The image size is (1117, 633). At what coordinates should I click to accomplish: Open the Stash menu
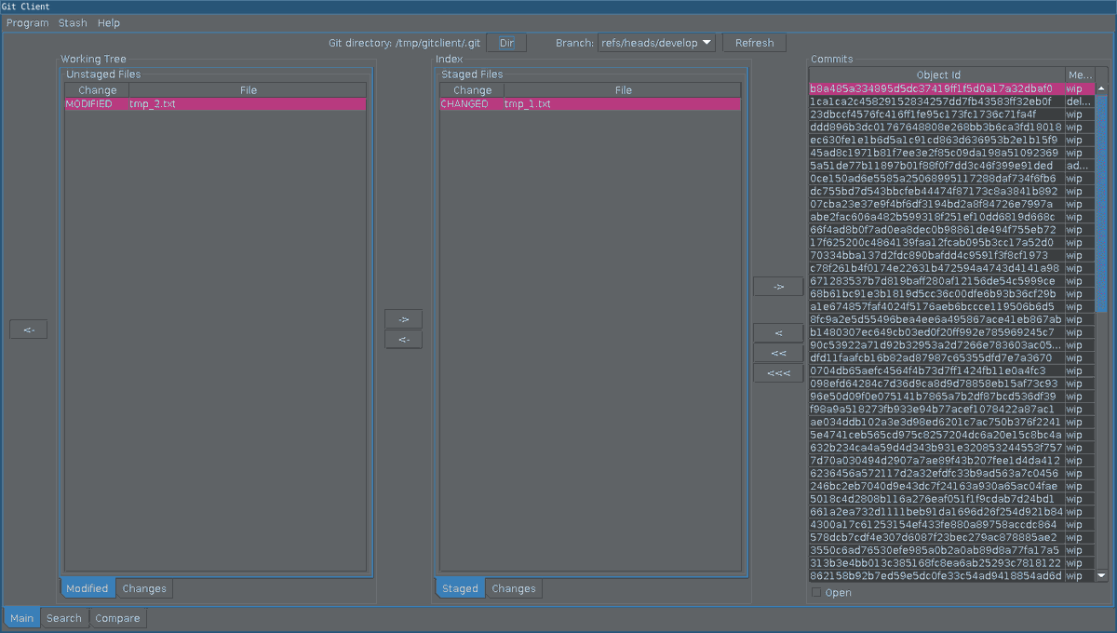pos(73,22)
